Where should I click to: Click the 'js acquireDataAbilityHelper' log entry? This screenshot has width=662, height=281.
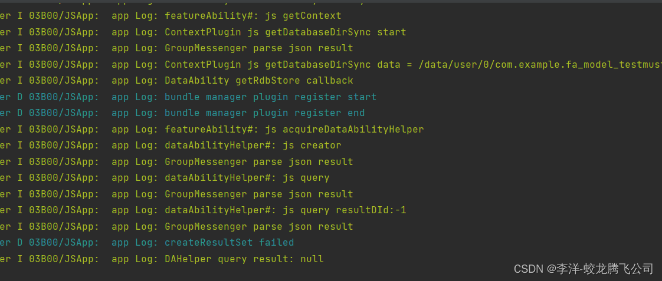tap(212, 130)
